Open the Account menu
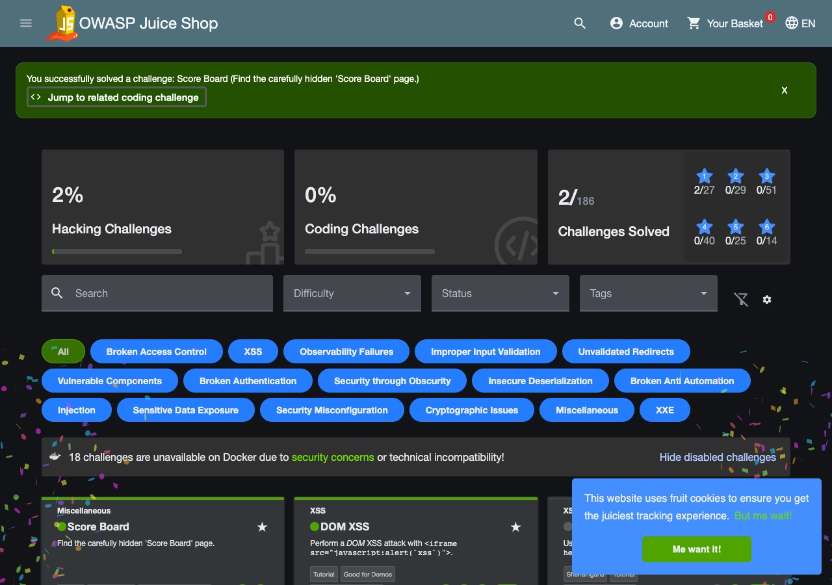This screenshot has width=832, height=585. click(639, 23)
